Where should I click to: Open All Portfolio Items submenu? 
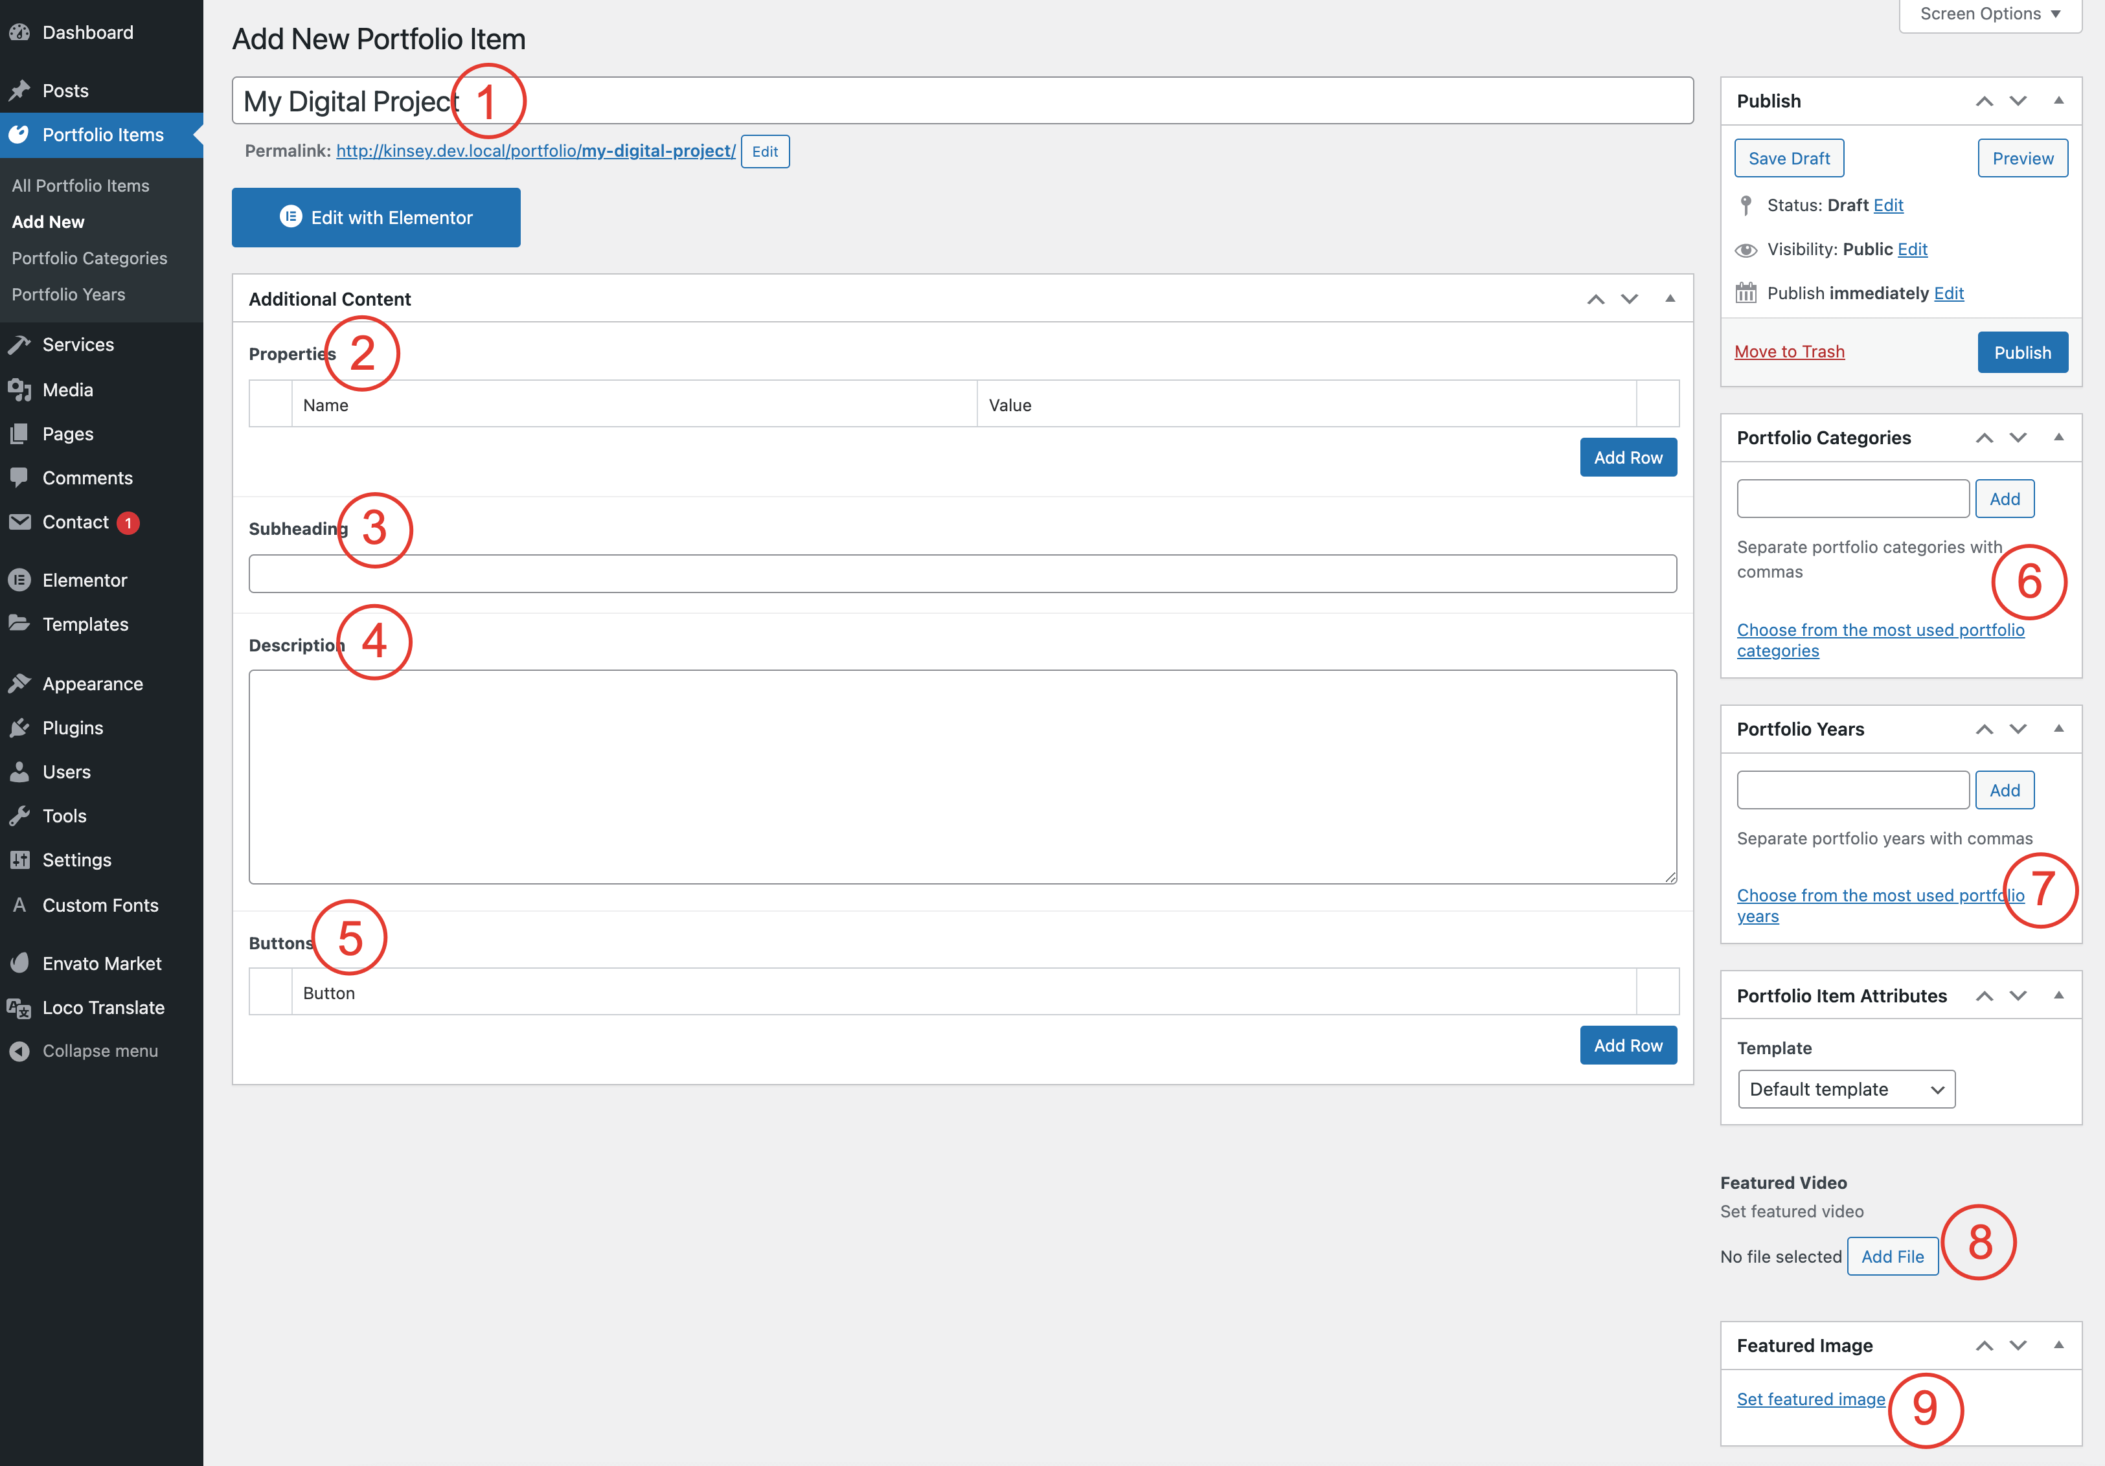(x=80, y=185)
